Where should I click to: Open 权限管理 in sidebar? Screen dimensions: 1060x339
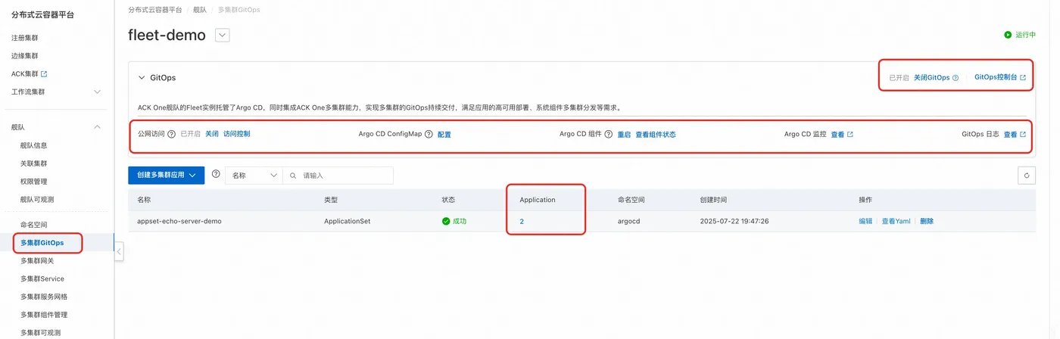34,182
